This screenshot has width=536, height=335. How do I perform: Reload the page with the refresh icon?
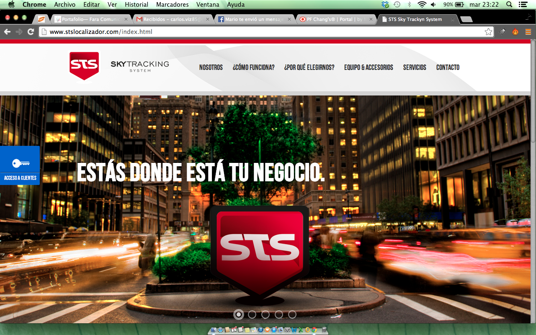click(31, 32)
